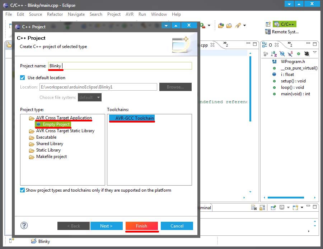The width and height of the screenshot is (323, 249).
Task: Open the Remote Syst... perspective
Action: (282, 32)
